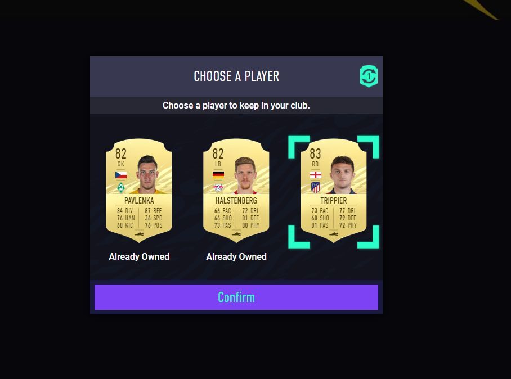
Task: Click the Atletico Madrid club badge
Action: pos(316,188)
